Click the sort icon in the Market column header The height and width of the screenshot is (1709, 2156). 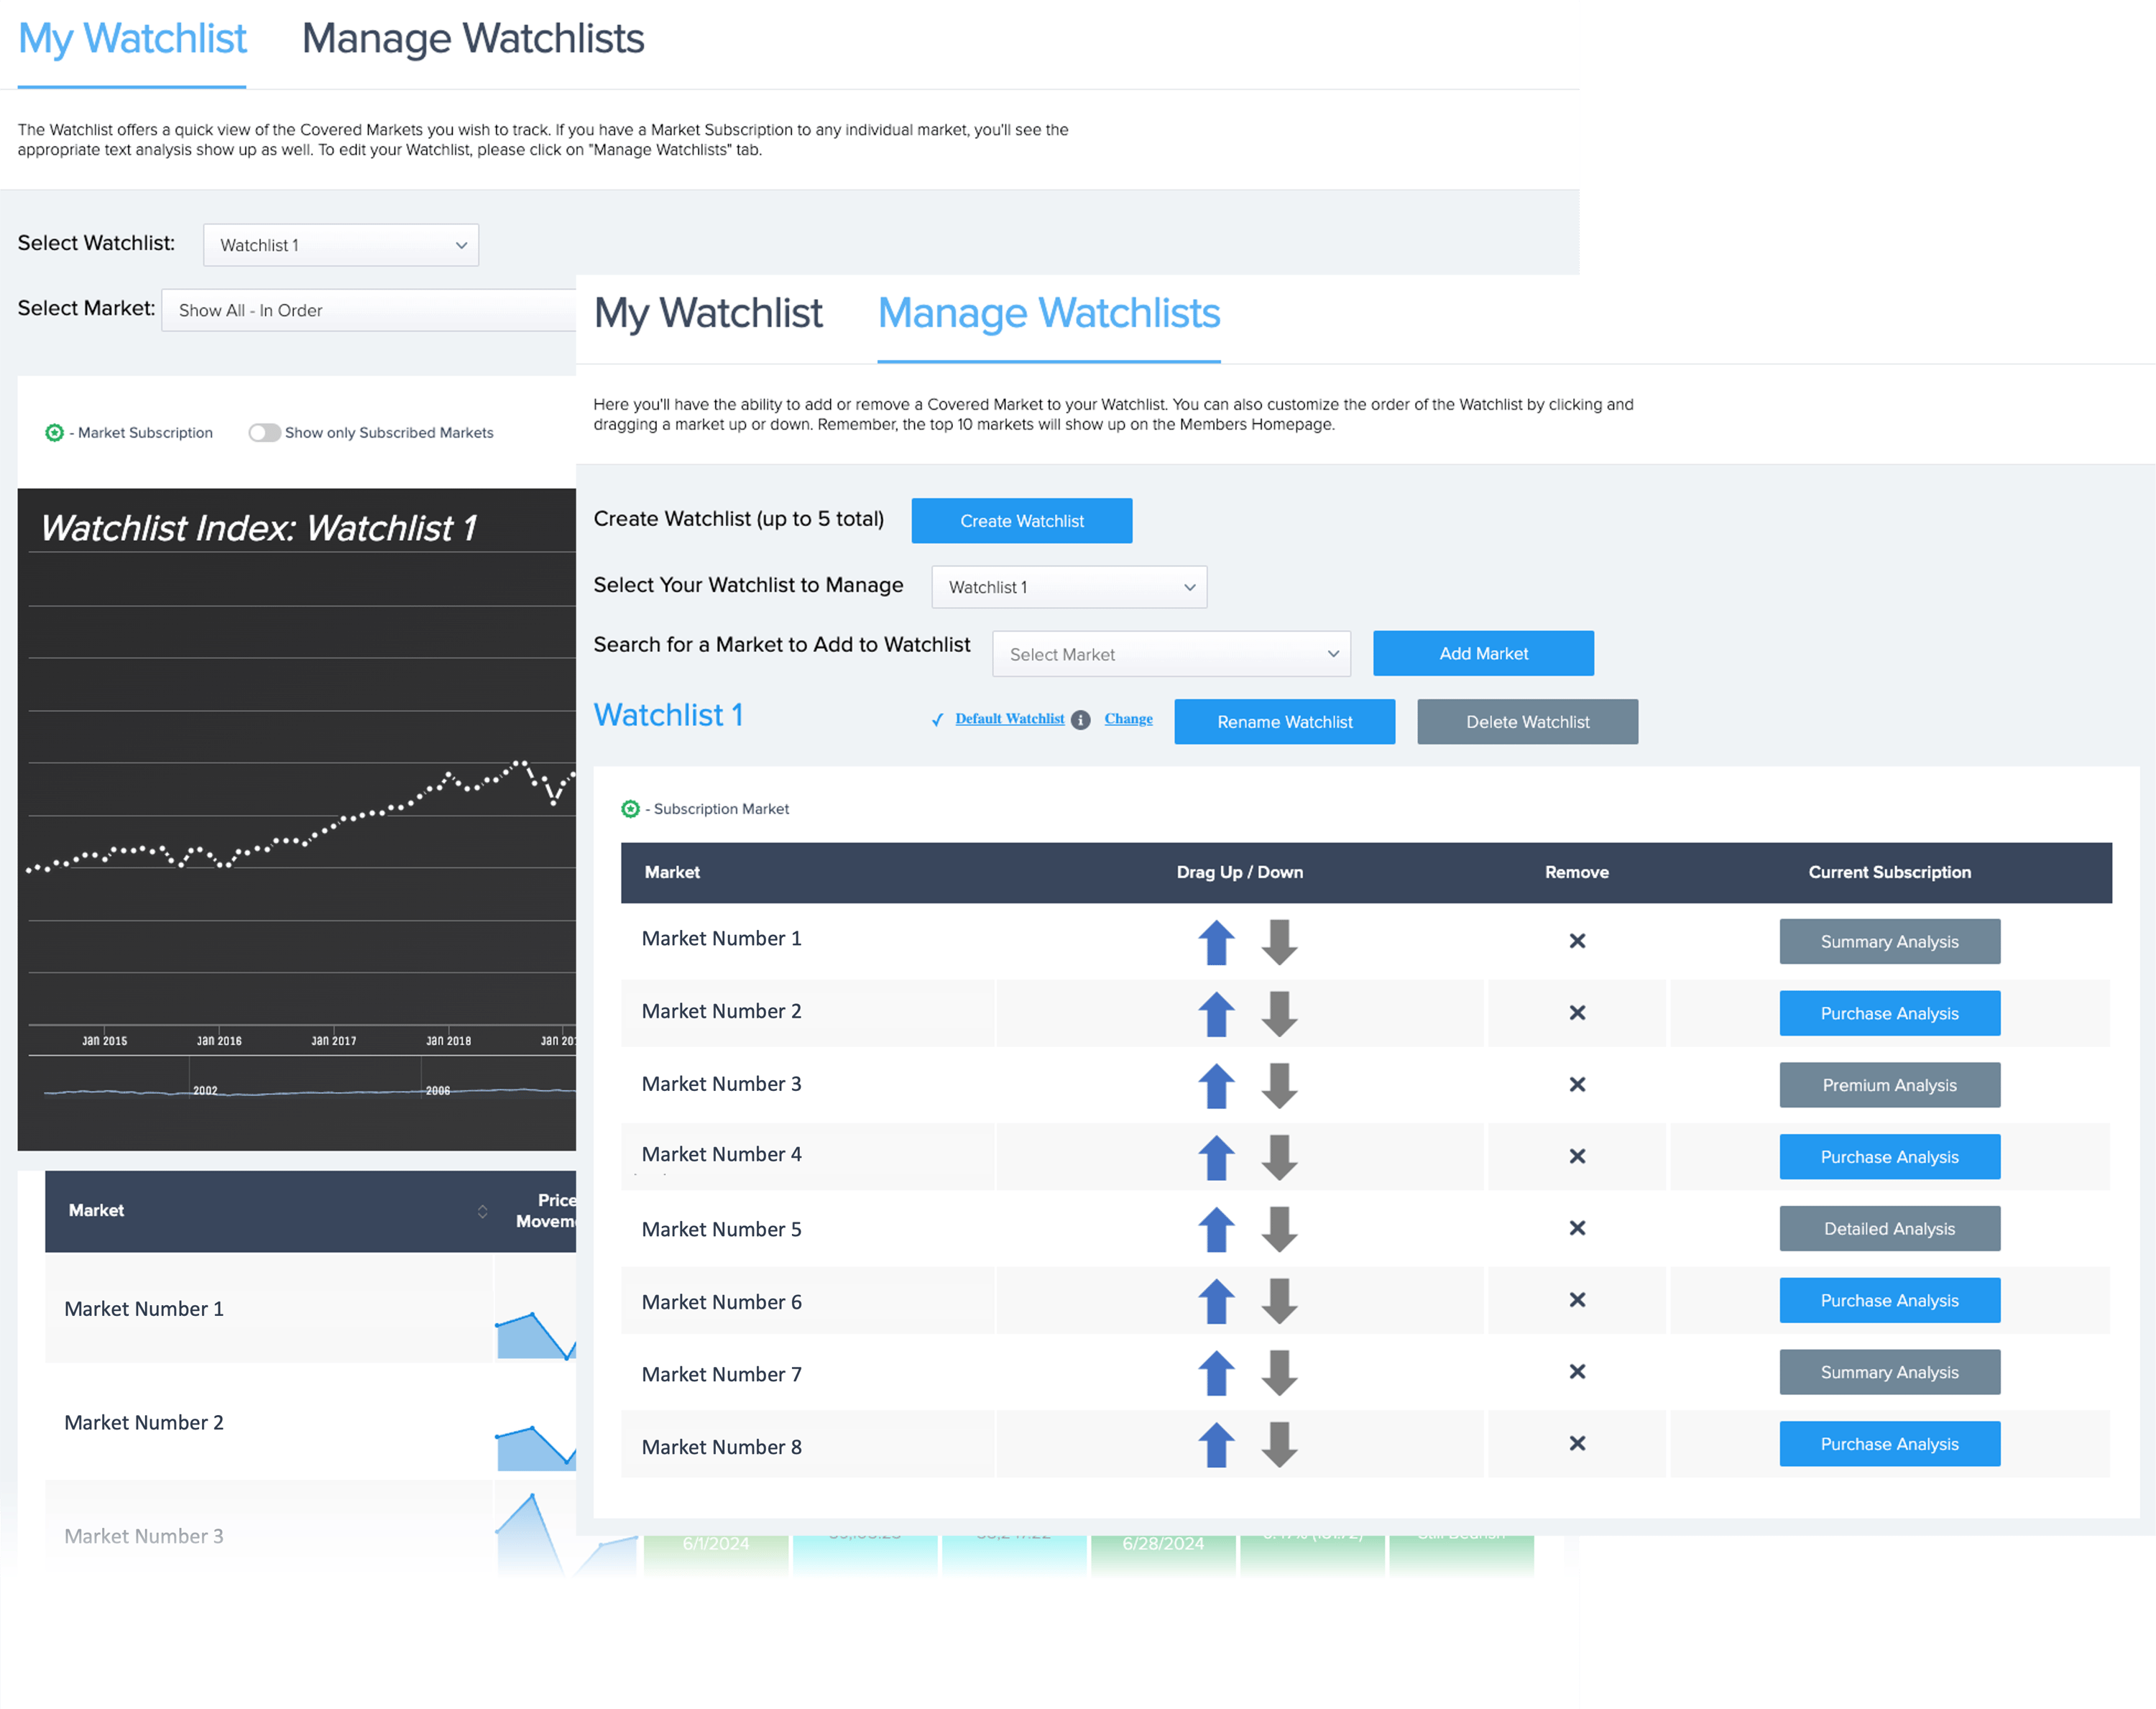(x=482, y=1211)
